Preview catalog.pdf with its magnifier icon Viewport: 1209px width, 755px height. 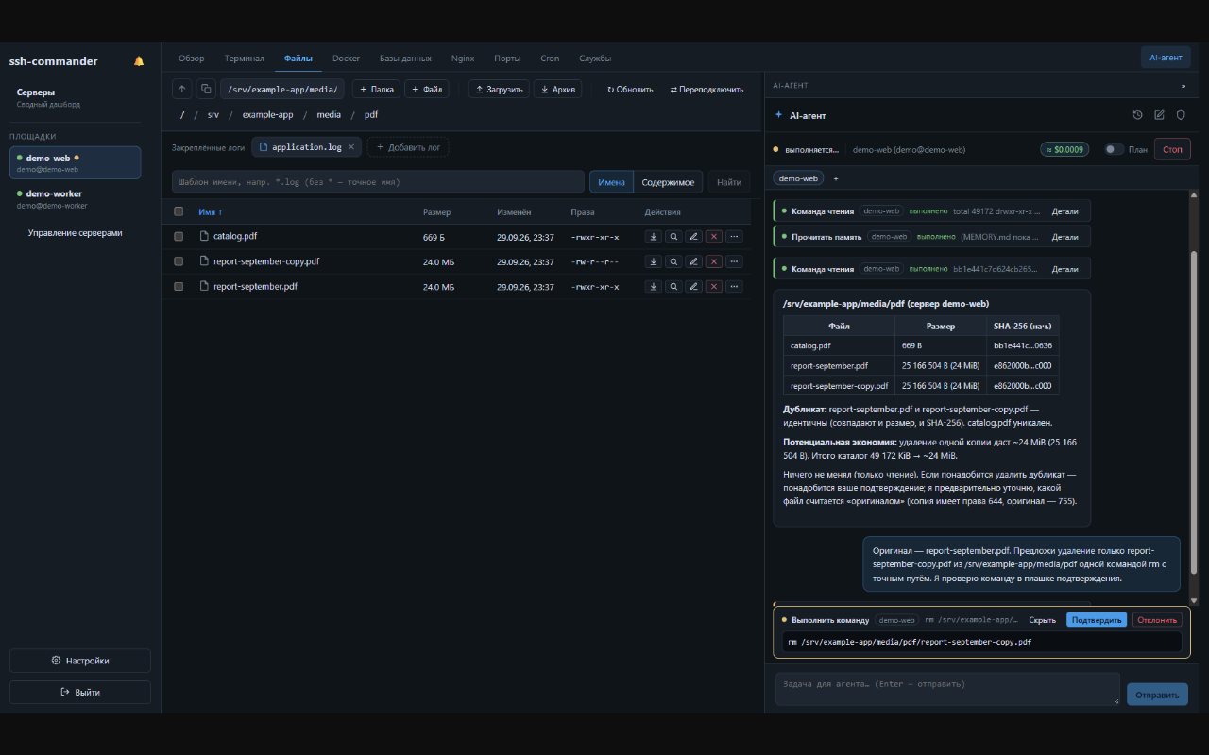tap(673, 237)
